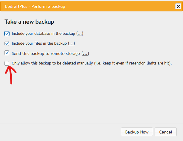The width and height of the screenshot is (183, 141).
Task: Expand the database backup options (...)
Action: pos(80,34)
